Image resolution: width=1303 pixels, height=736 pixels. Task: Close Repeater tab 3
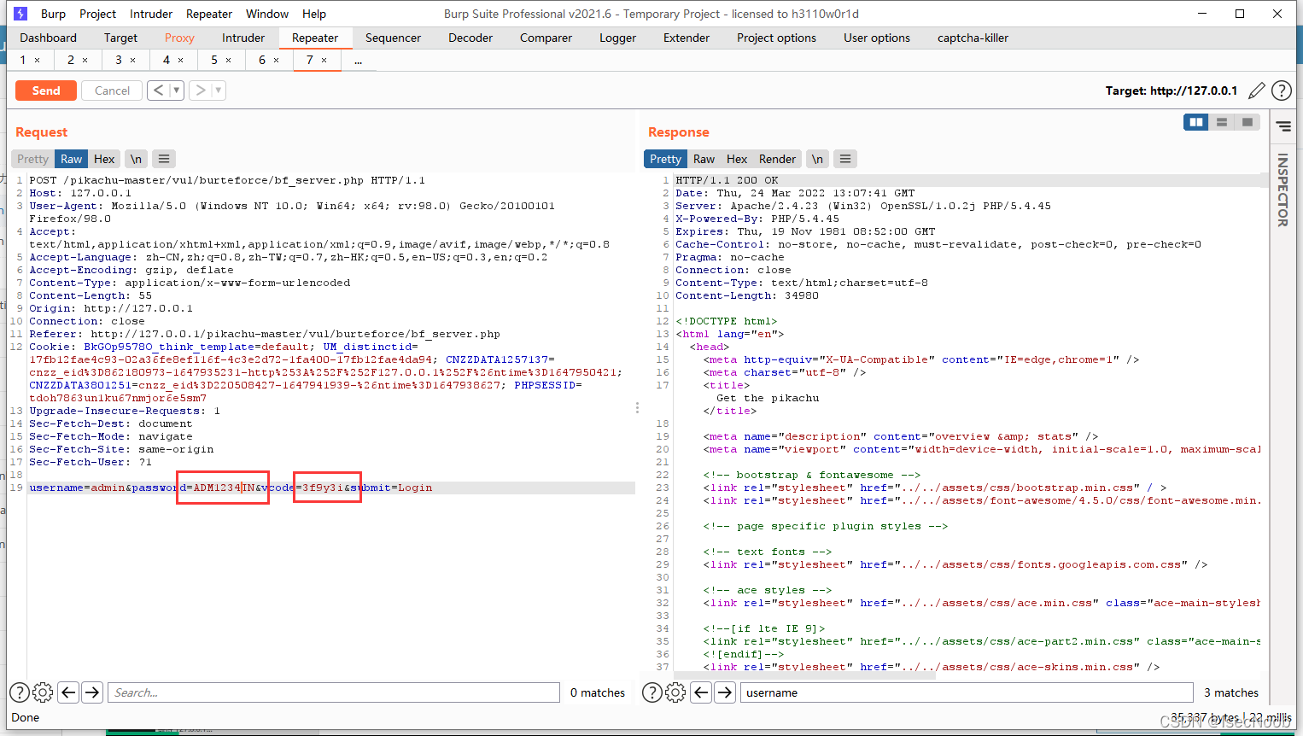tap(132, 61)
